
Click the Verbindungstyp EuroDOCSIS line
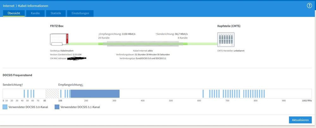click(143, 58)
